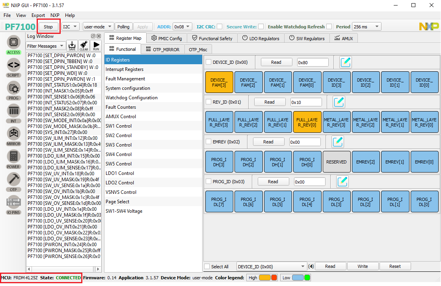
Task: Expand the ADDR 0x08 dropdown
Action: [x=182, y=27]
